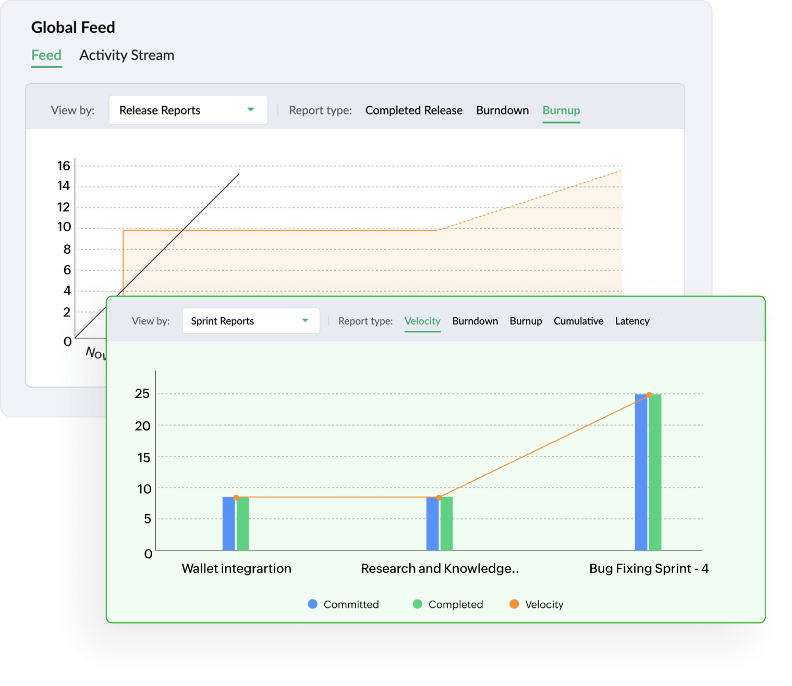Open the Release Reports dropdown
The image size is (792, 686).
[188, 110]
